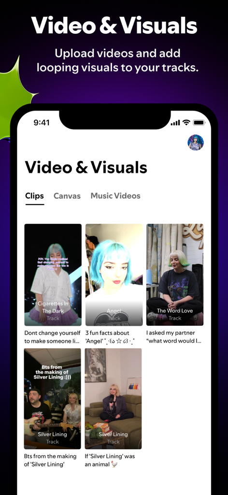Screen dimensions: 228x495
Task: Click the battery status bar icon
Action: tap(199, 122)
